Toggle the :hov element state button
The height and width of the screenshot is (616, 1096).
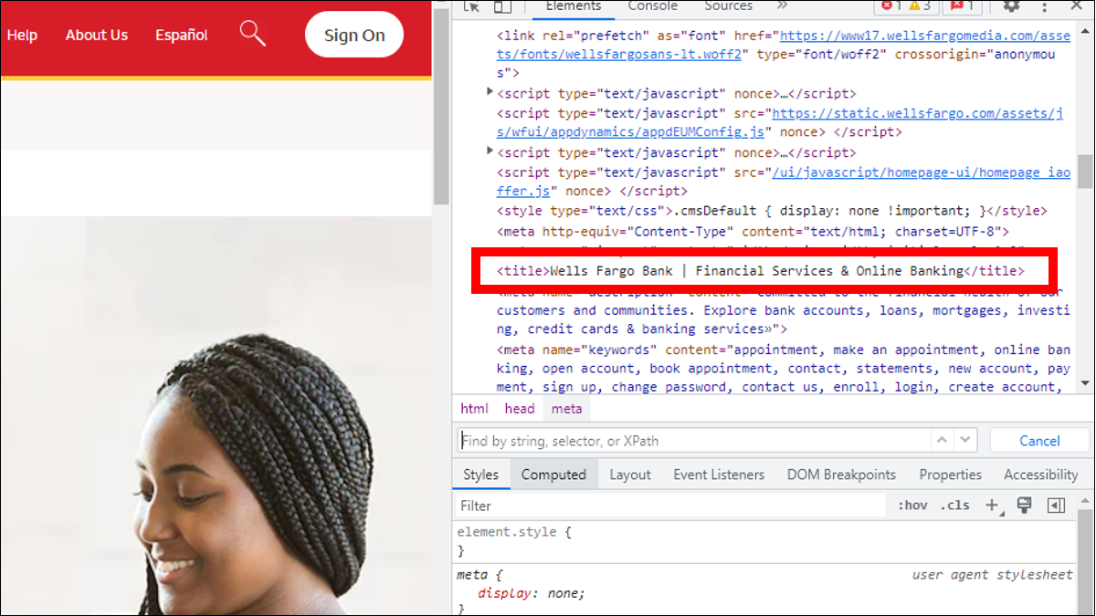click(x=912, y=505)
